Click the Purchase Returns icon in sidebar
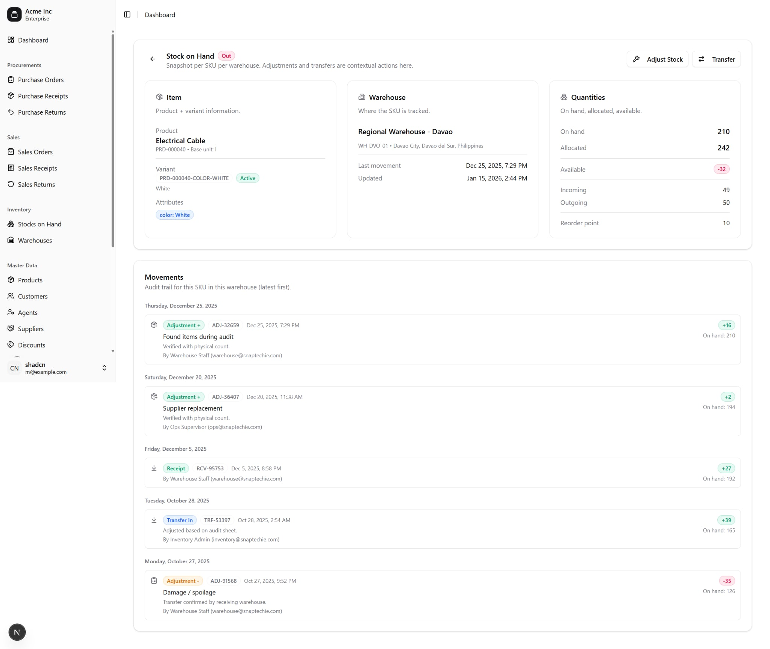This screenshot has height=649, width=770. click(11, 112)
